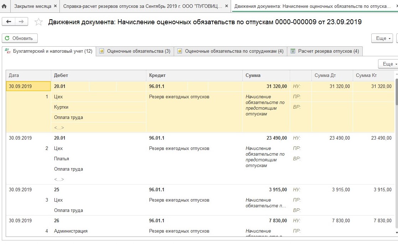
Task: Go forward with the right arrow
Action: click(21, 22)
